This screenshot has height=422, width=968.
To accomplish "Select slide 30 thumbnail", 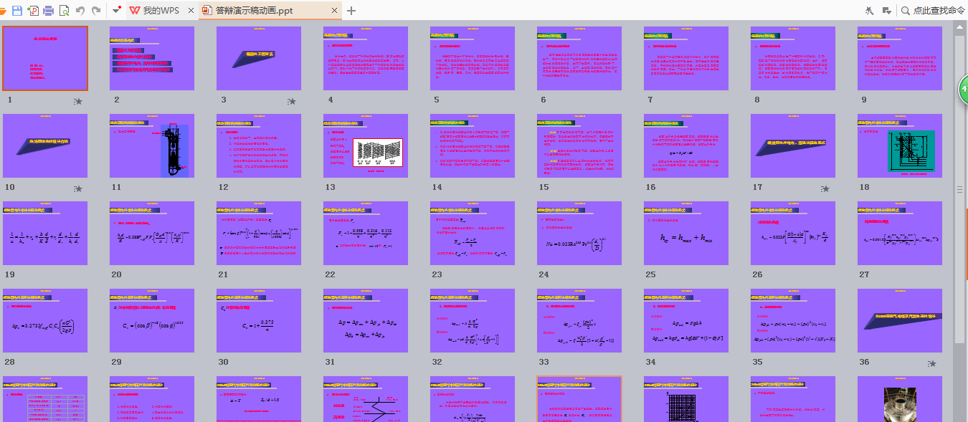I will point(259,321).
